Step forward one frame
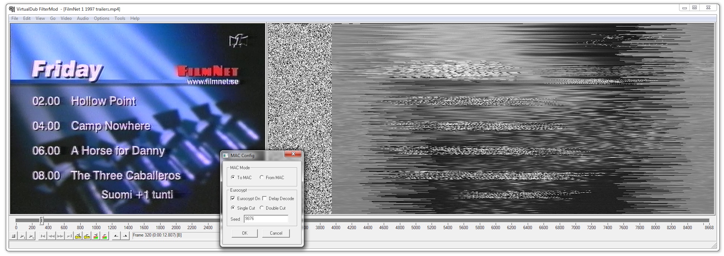The width and height of the screenshot is (724, 256). tap(60, 236)
